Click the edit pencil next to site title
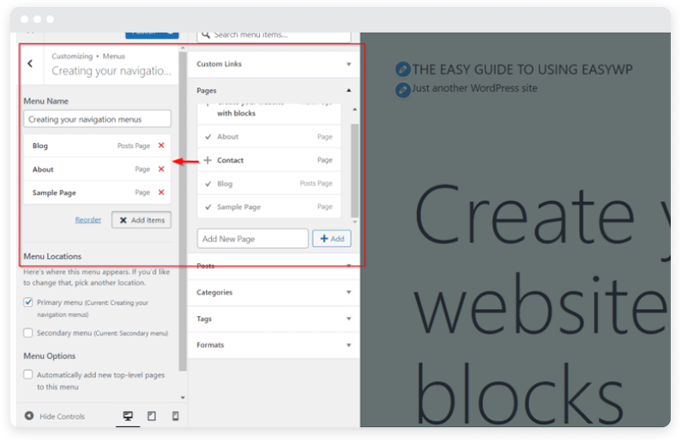Viewport: 681px width, 441px height. tap(402, 69)
